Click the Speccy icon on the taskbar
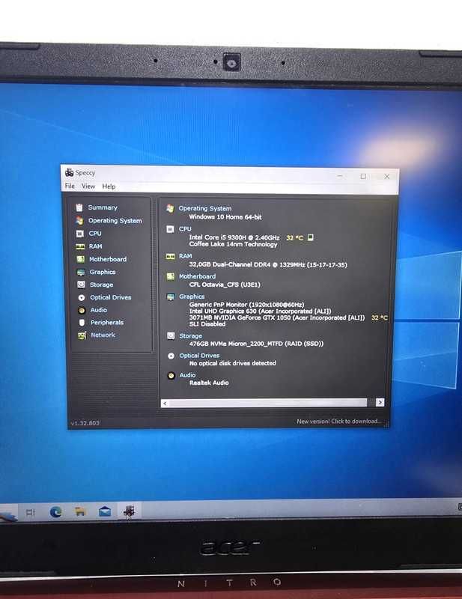 [x=130, y=511]
